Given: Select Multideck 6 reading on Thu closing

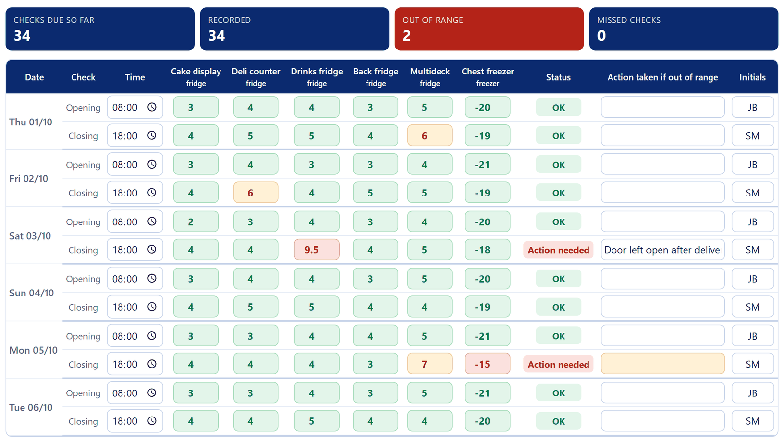Looking at the screenshot, I should click(x=430, y=136).
